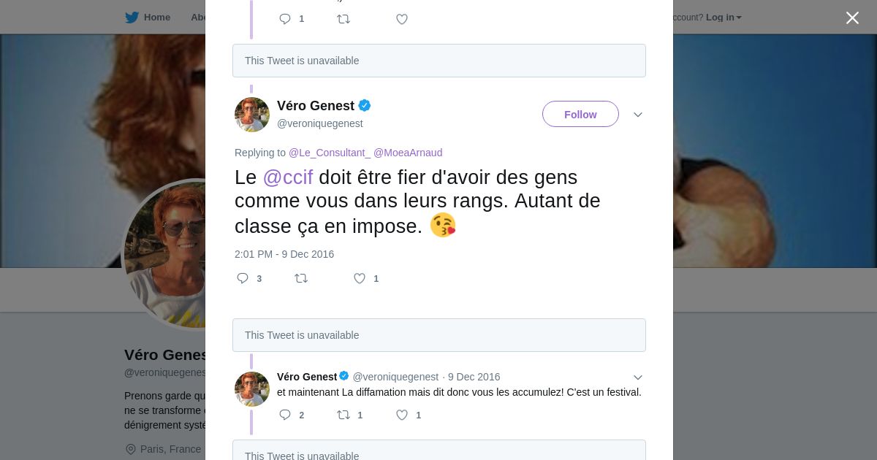Open the @Le_Consultant_ profile link
The width and height of the screenshot is (877, 460).
tap(330, 153)
